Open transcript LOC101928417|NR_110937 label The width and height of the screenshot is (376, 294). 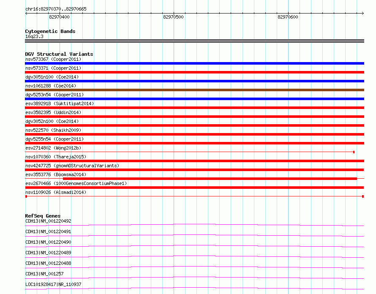53,284
